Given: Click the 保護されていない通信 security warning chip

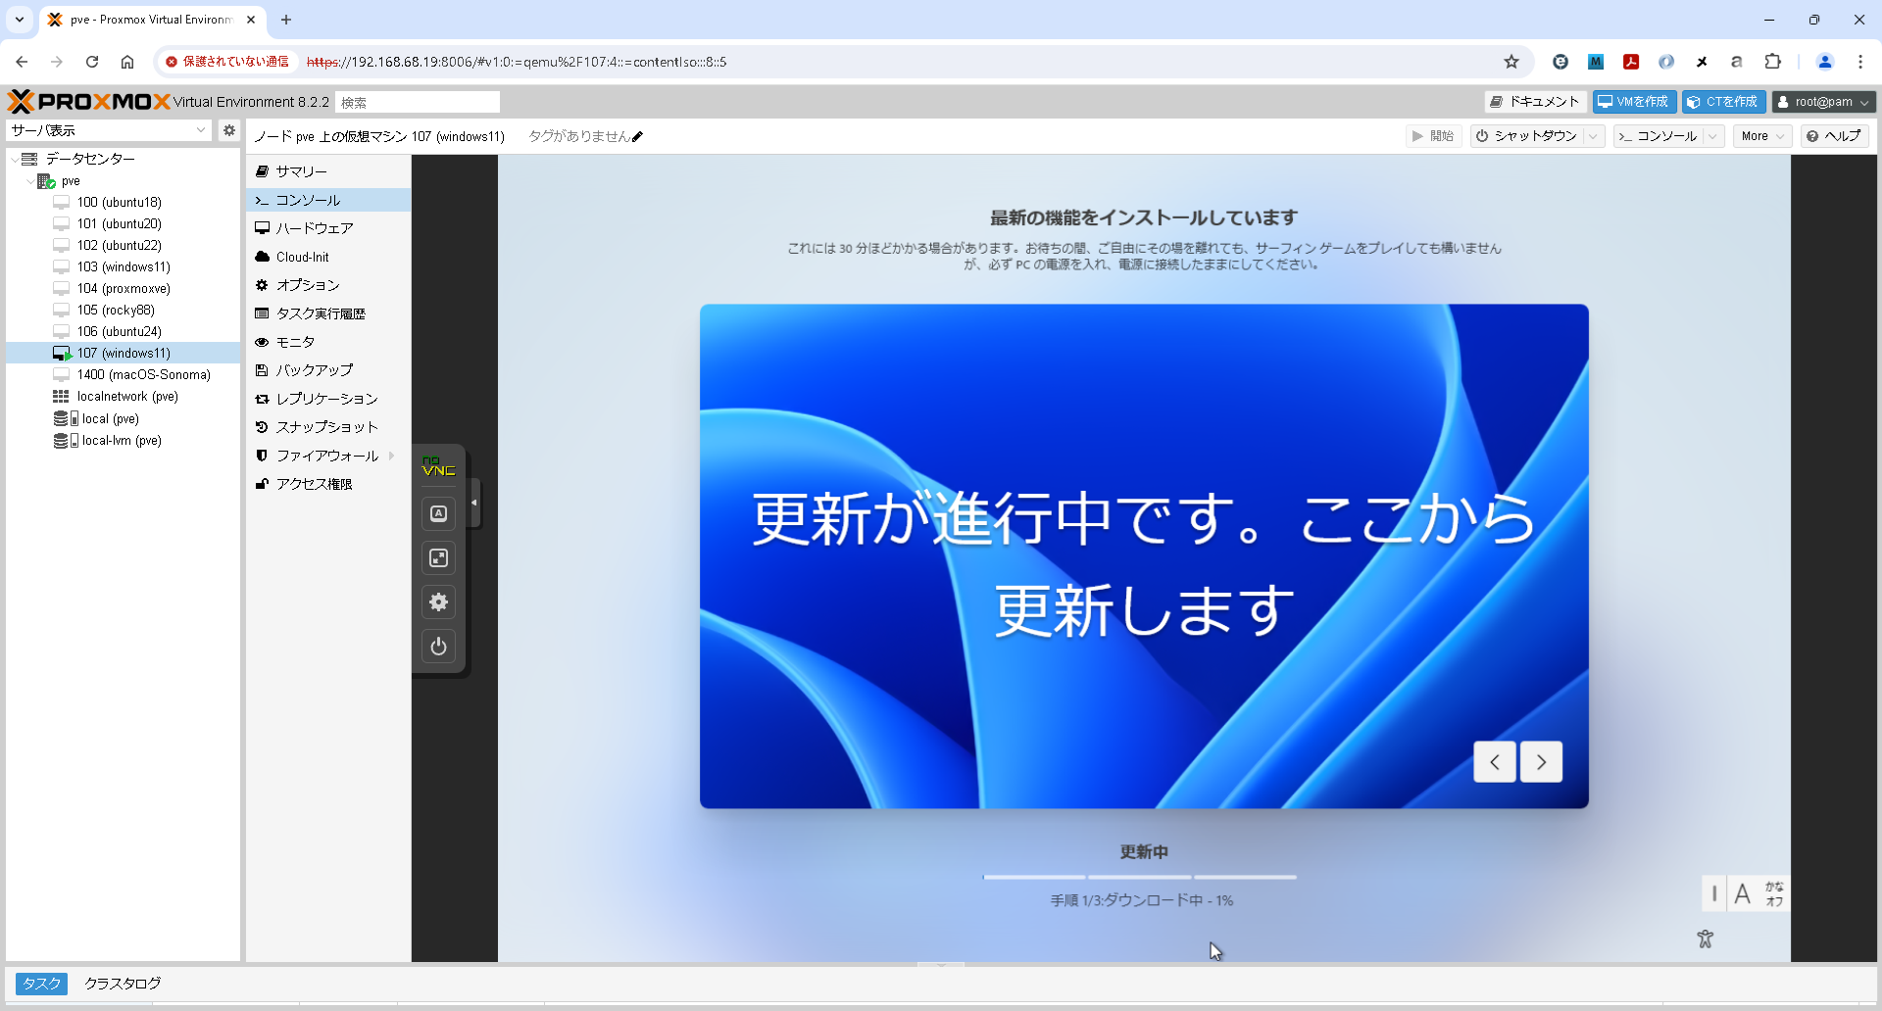Looking at the screenshot, I should click(x=227, y=62).
